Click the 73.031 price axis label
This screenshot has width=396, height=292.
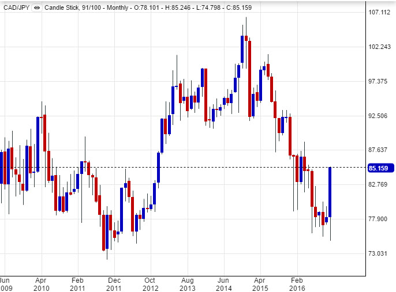tap(379, 253)
